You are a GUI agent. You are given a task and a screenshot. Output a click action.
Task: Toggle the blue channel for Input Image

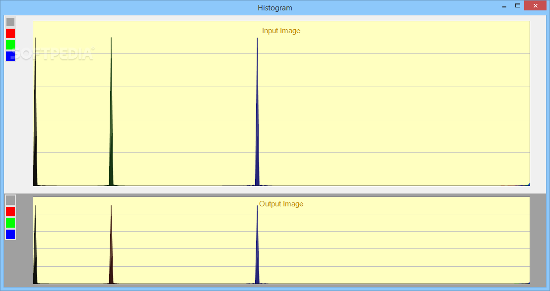coord(10,56)
